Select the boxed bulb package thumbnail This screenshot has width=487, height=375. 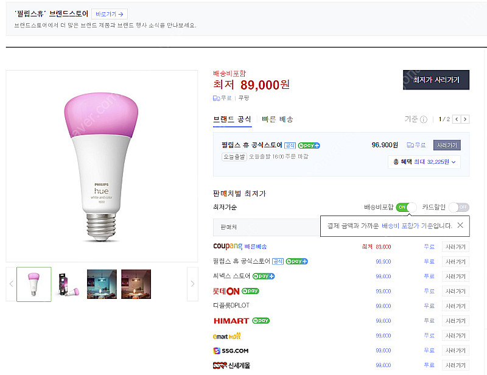click(68, 284)
